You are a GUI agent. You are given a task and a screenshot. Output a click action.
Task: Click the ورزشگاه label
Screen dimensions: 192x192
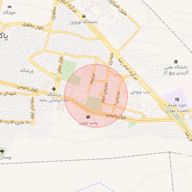[27, 71]
